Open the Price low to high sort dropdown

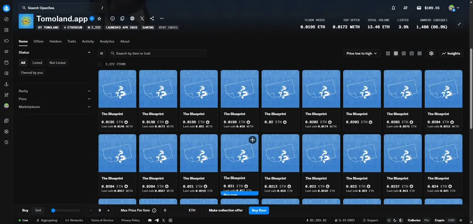tap(362, 53)
